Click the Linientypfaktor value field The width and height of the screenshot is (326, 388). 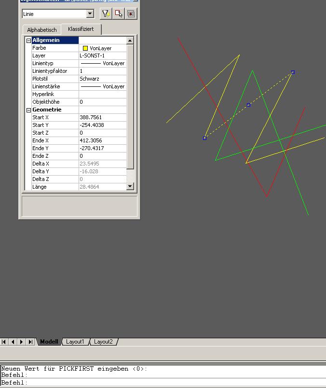coord(102,71)
